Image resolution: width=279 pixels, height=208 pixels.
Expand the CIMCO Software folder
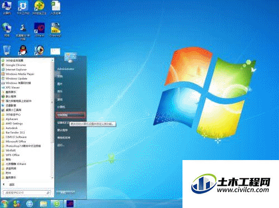[x=16, y=137]
